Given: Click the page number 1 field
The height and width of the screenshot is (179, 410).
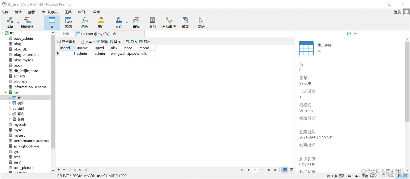Looking at the screenshot, I should [x=255, y=170].
